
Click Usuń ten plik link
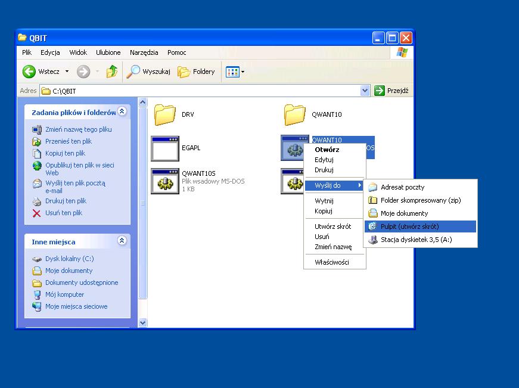[x=64, y=213]
